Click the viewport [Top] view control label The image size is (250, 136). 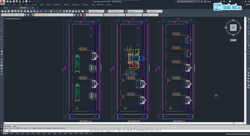tap(8, 19)
